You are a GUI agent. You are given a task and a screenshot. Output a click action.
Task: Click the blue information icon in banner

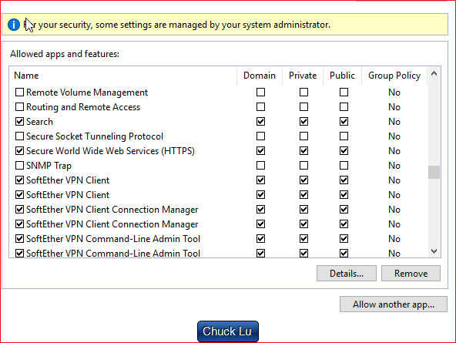pyautogui.click(x=14, y=25)
